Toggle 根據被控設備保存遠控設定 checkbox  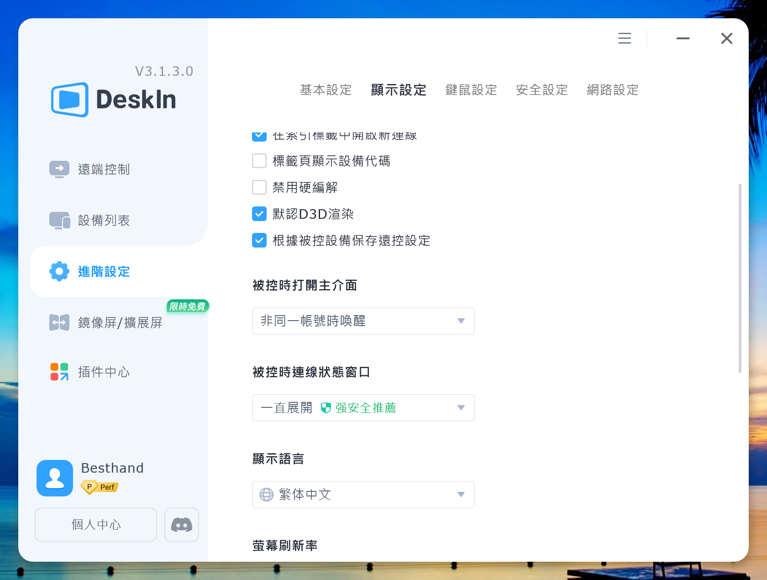[259, 240]
